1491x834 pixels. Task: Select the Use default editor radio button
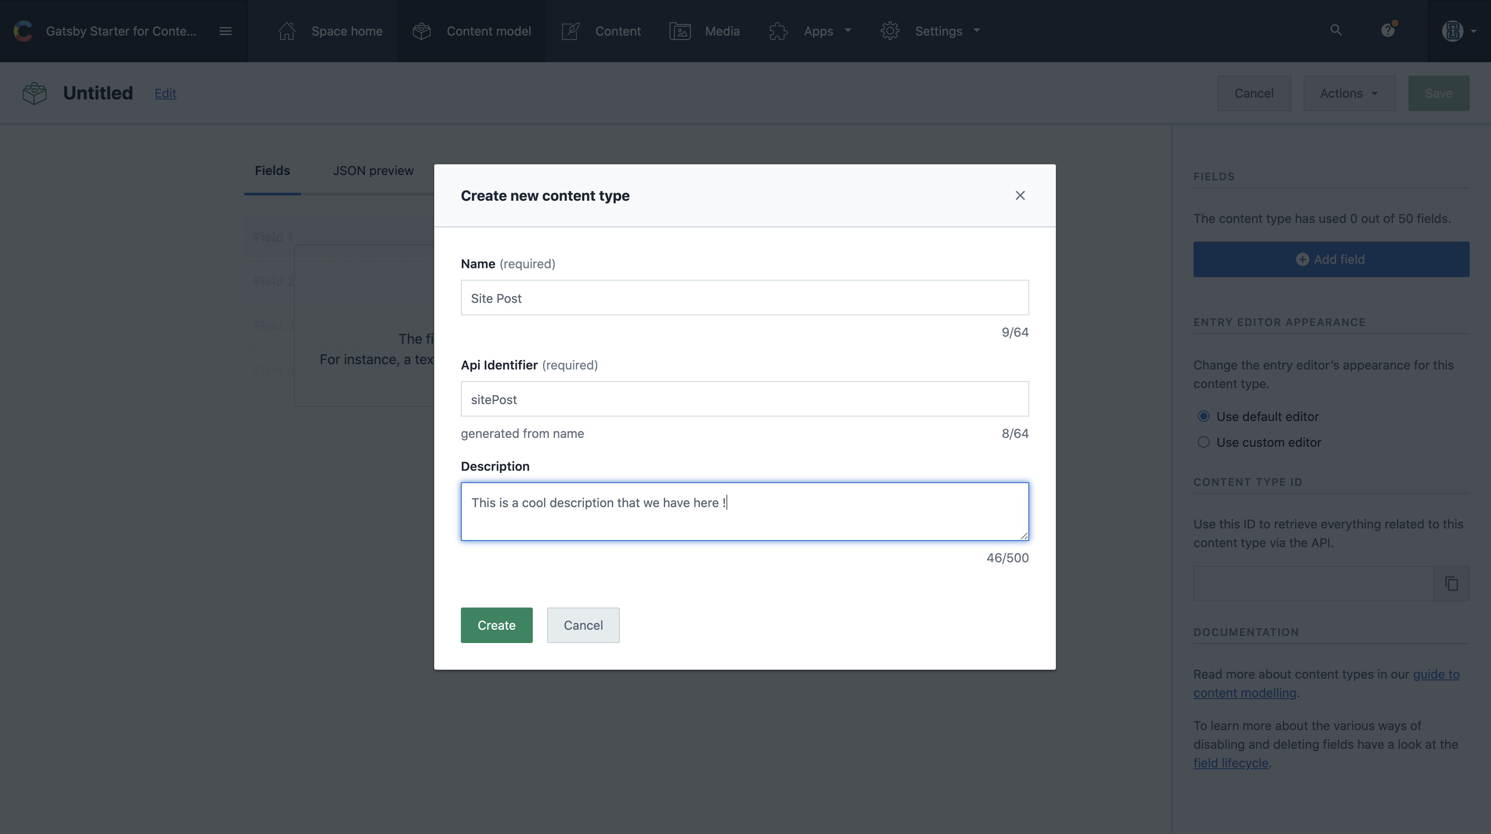point(1203,416)
